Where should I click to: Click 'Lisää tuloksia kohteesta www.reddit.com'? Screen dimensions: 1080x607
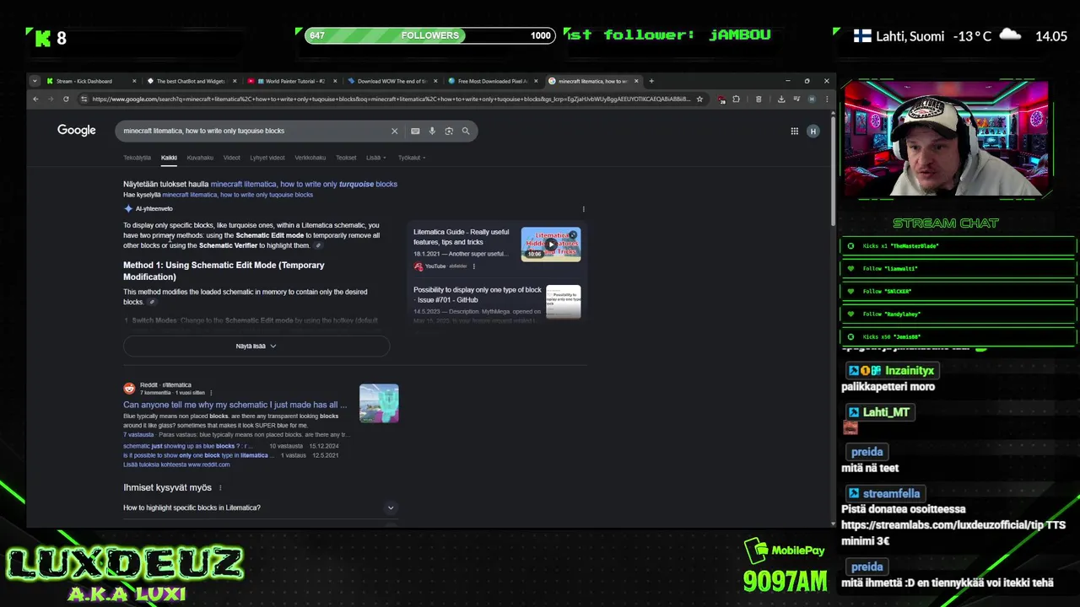click(176, 465)
